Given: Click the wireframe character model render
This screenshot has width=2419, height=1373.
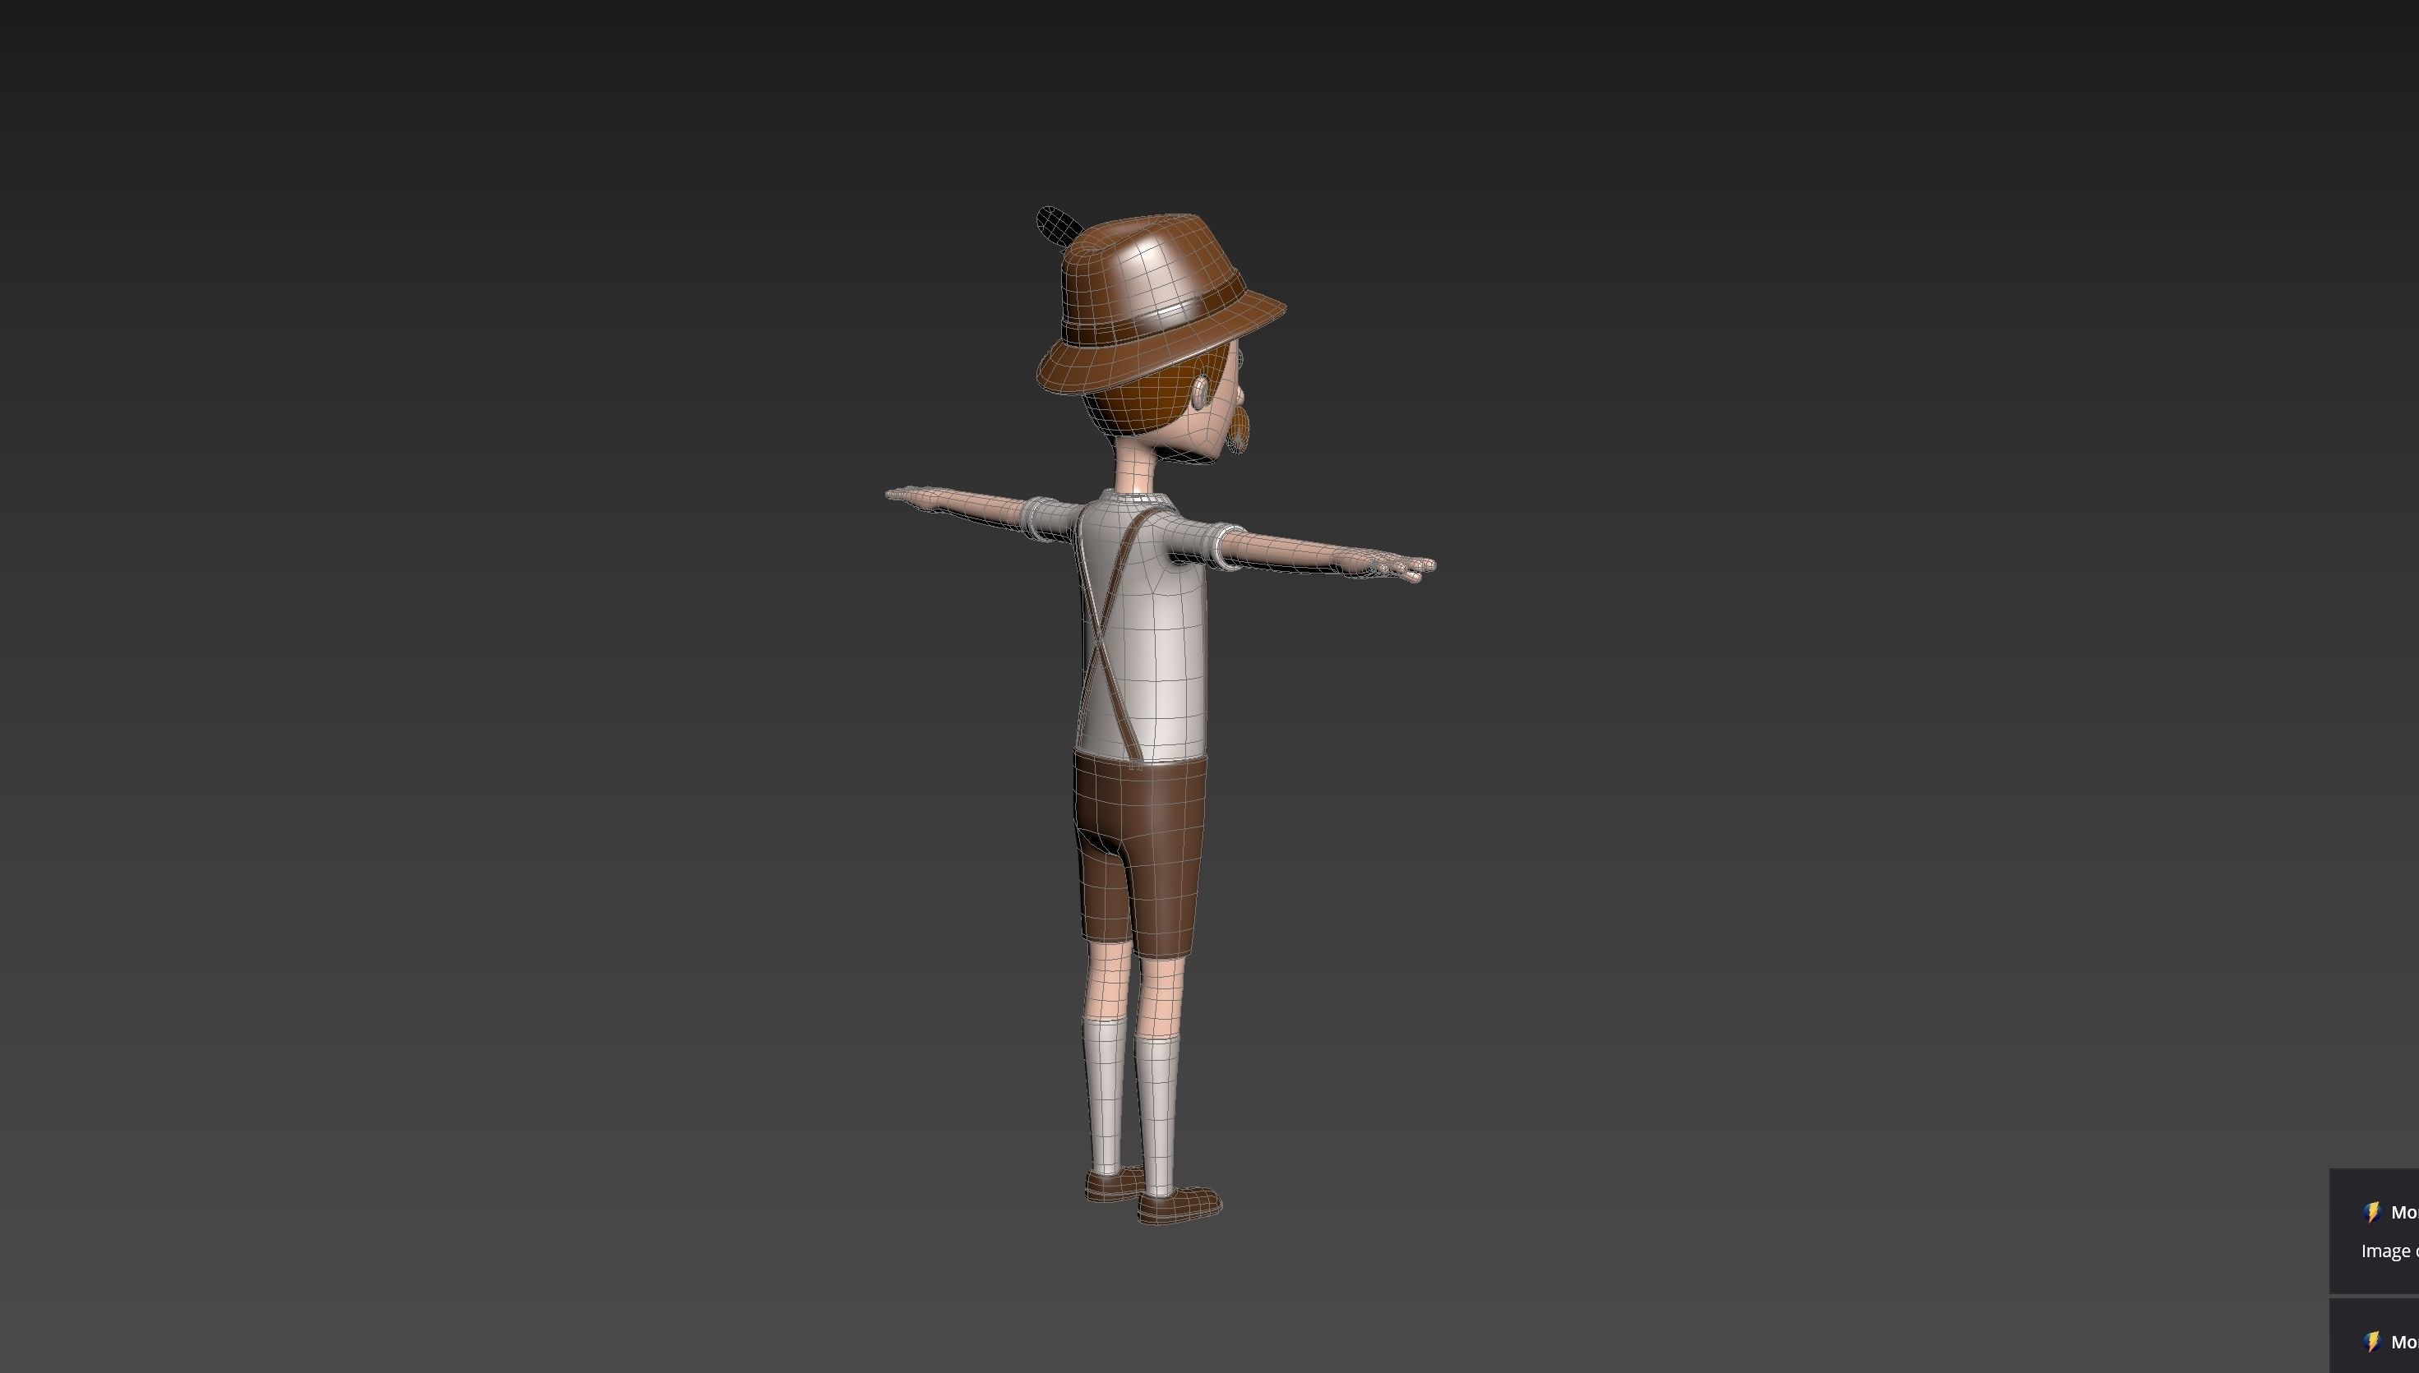Looking at the screenshot, I should (x=1160, y=715).
